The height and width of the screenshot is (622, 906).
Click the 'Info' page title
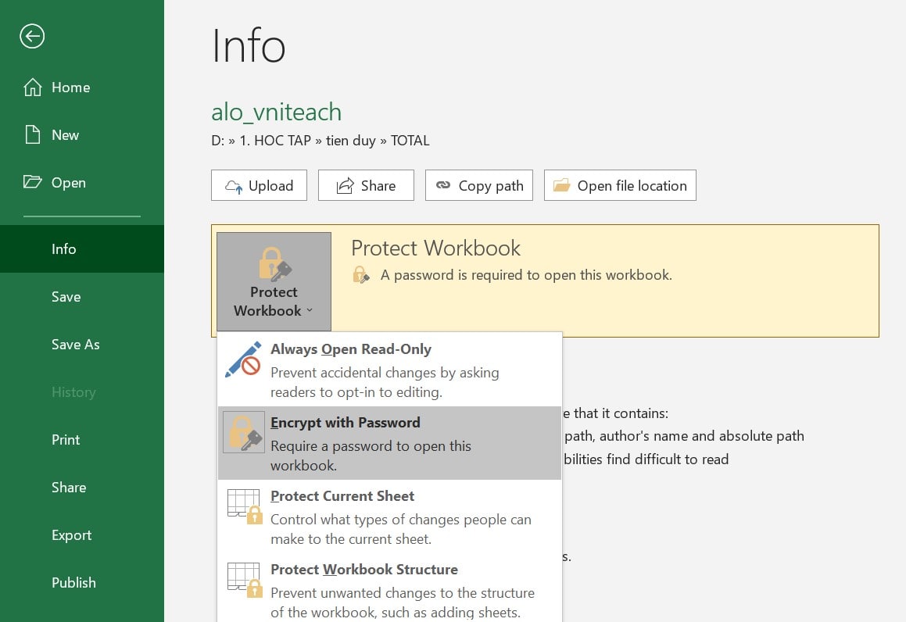[x=249, y=46]
